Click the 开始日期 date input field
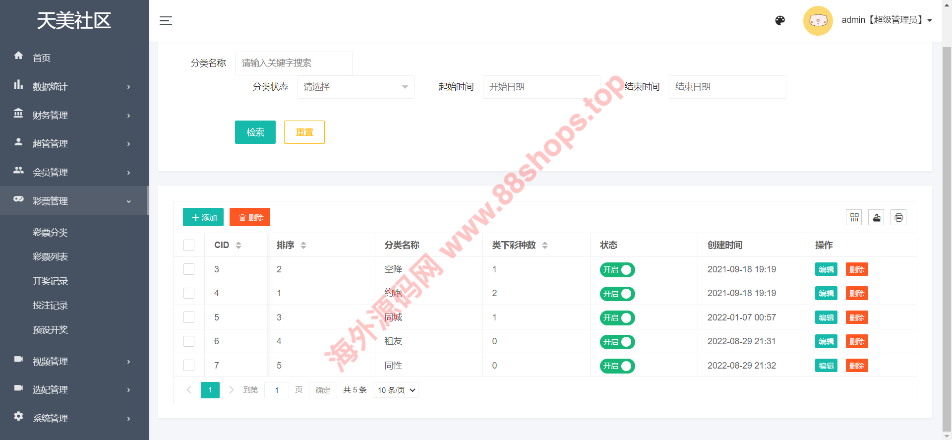Viewport: 952px width, 440px height. [541, 87]
